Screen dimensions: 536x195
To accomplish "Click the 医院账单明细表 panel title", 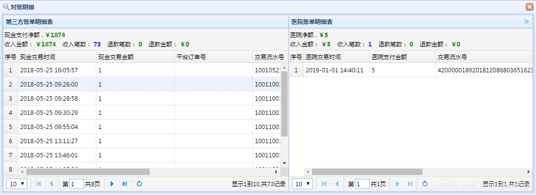I will coord(312,22).
